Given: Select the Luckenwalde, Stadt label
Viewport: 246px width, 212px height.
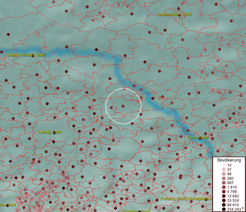Looking at the screenshot, I should pos(175,14).
